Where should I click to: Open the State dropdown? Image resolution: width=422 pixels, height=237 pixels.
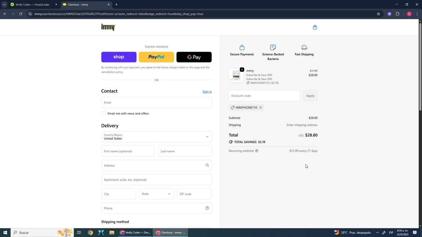(x=156, y=194)
